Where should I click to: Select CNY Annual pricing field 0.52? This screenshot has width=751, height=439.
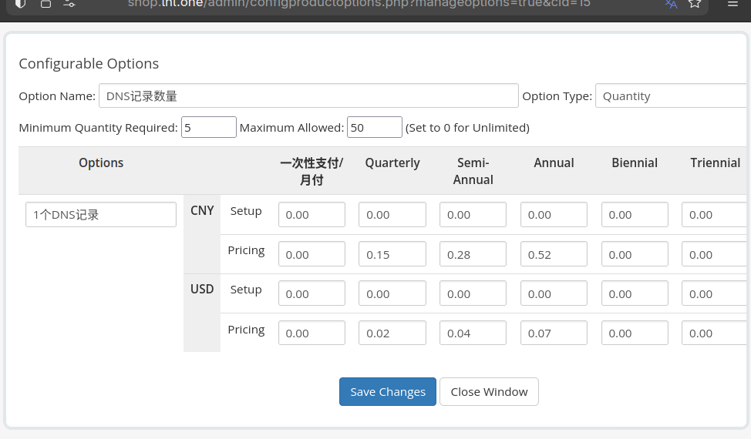(554, 254)
